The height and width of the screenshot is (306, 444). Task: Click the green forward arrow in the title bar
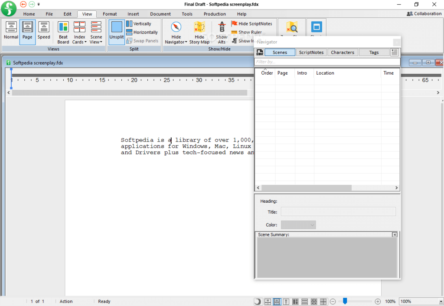pos(32,4)
